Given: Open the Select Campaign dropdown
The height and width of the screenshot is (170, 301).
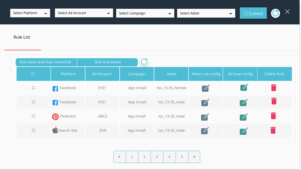Looking at the screenshot, I should (145, 13).
